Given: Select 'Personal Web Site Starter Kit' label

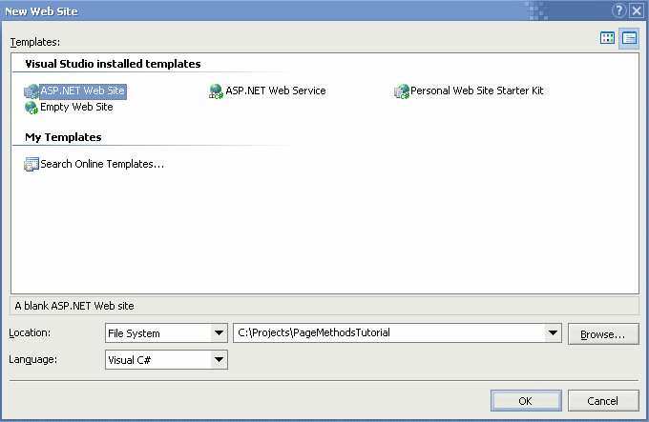Looking at the screenshot, I should pos(477,90).
